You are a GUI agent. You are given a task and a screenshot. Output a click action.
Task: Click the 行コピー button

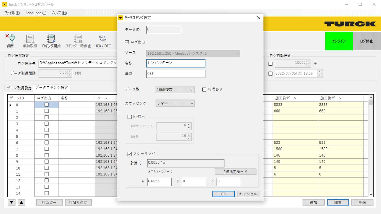click(49, 202)
